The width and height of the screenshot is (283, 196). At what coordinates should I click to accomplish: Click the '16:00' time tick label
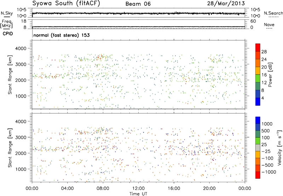[174, 189]
